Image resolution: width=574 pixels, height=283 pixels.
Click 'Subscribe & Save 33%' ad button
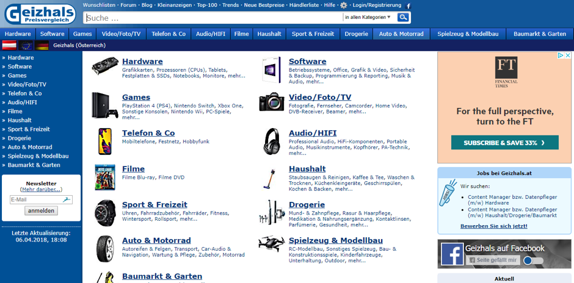tap(504, 143)
